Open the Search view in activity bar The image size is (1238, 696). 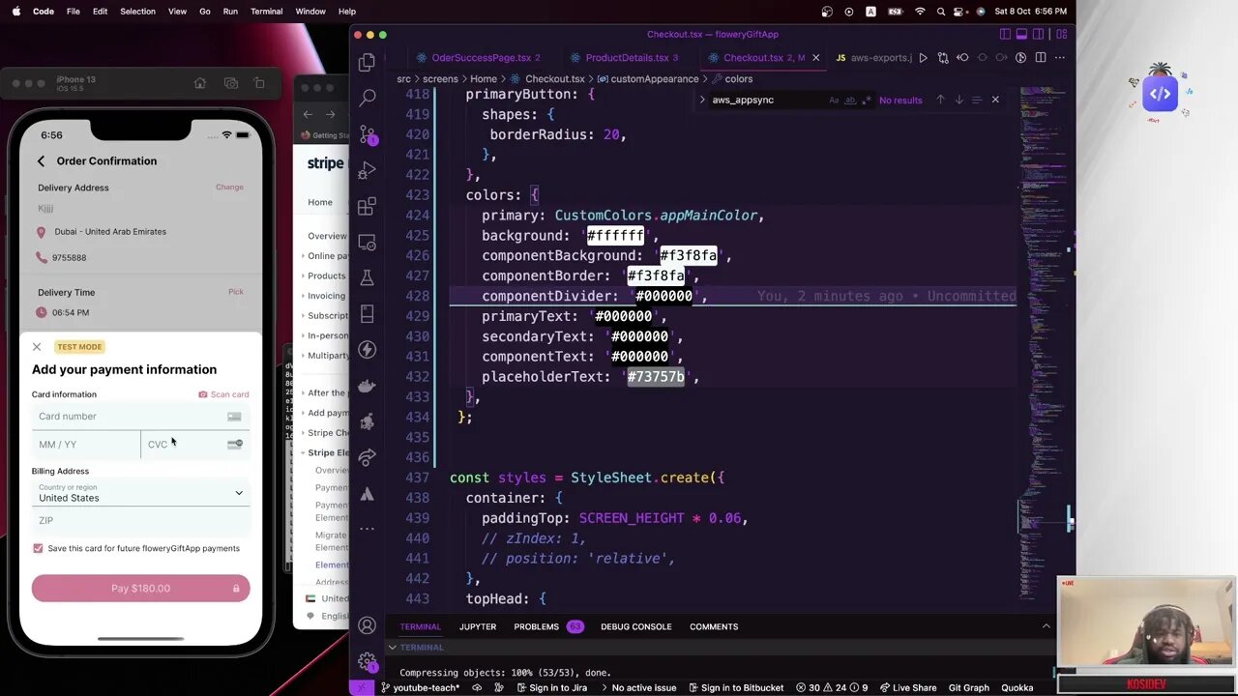click(x=367, y=98)
